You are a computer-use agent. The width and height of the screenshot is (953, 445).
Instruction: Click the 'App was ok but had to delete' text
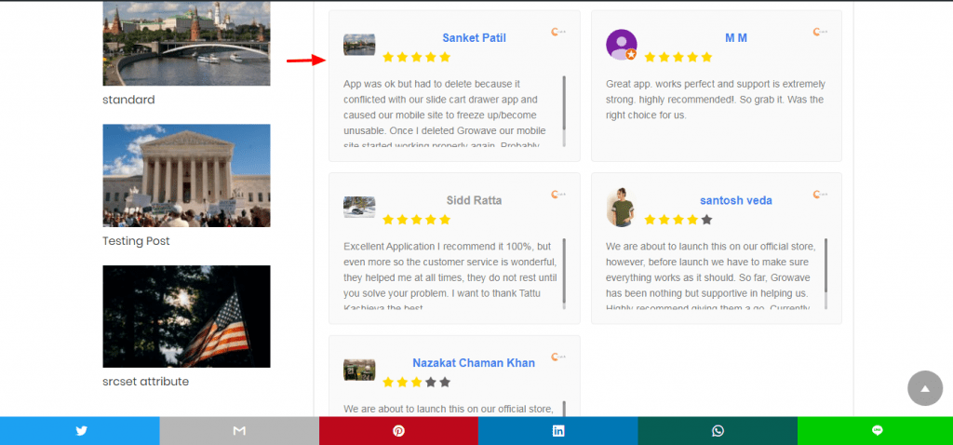coord(445,111)
